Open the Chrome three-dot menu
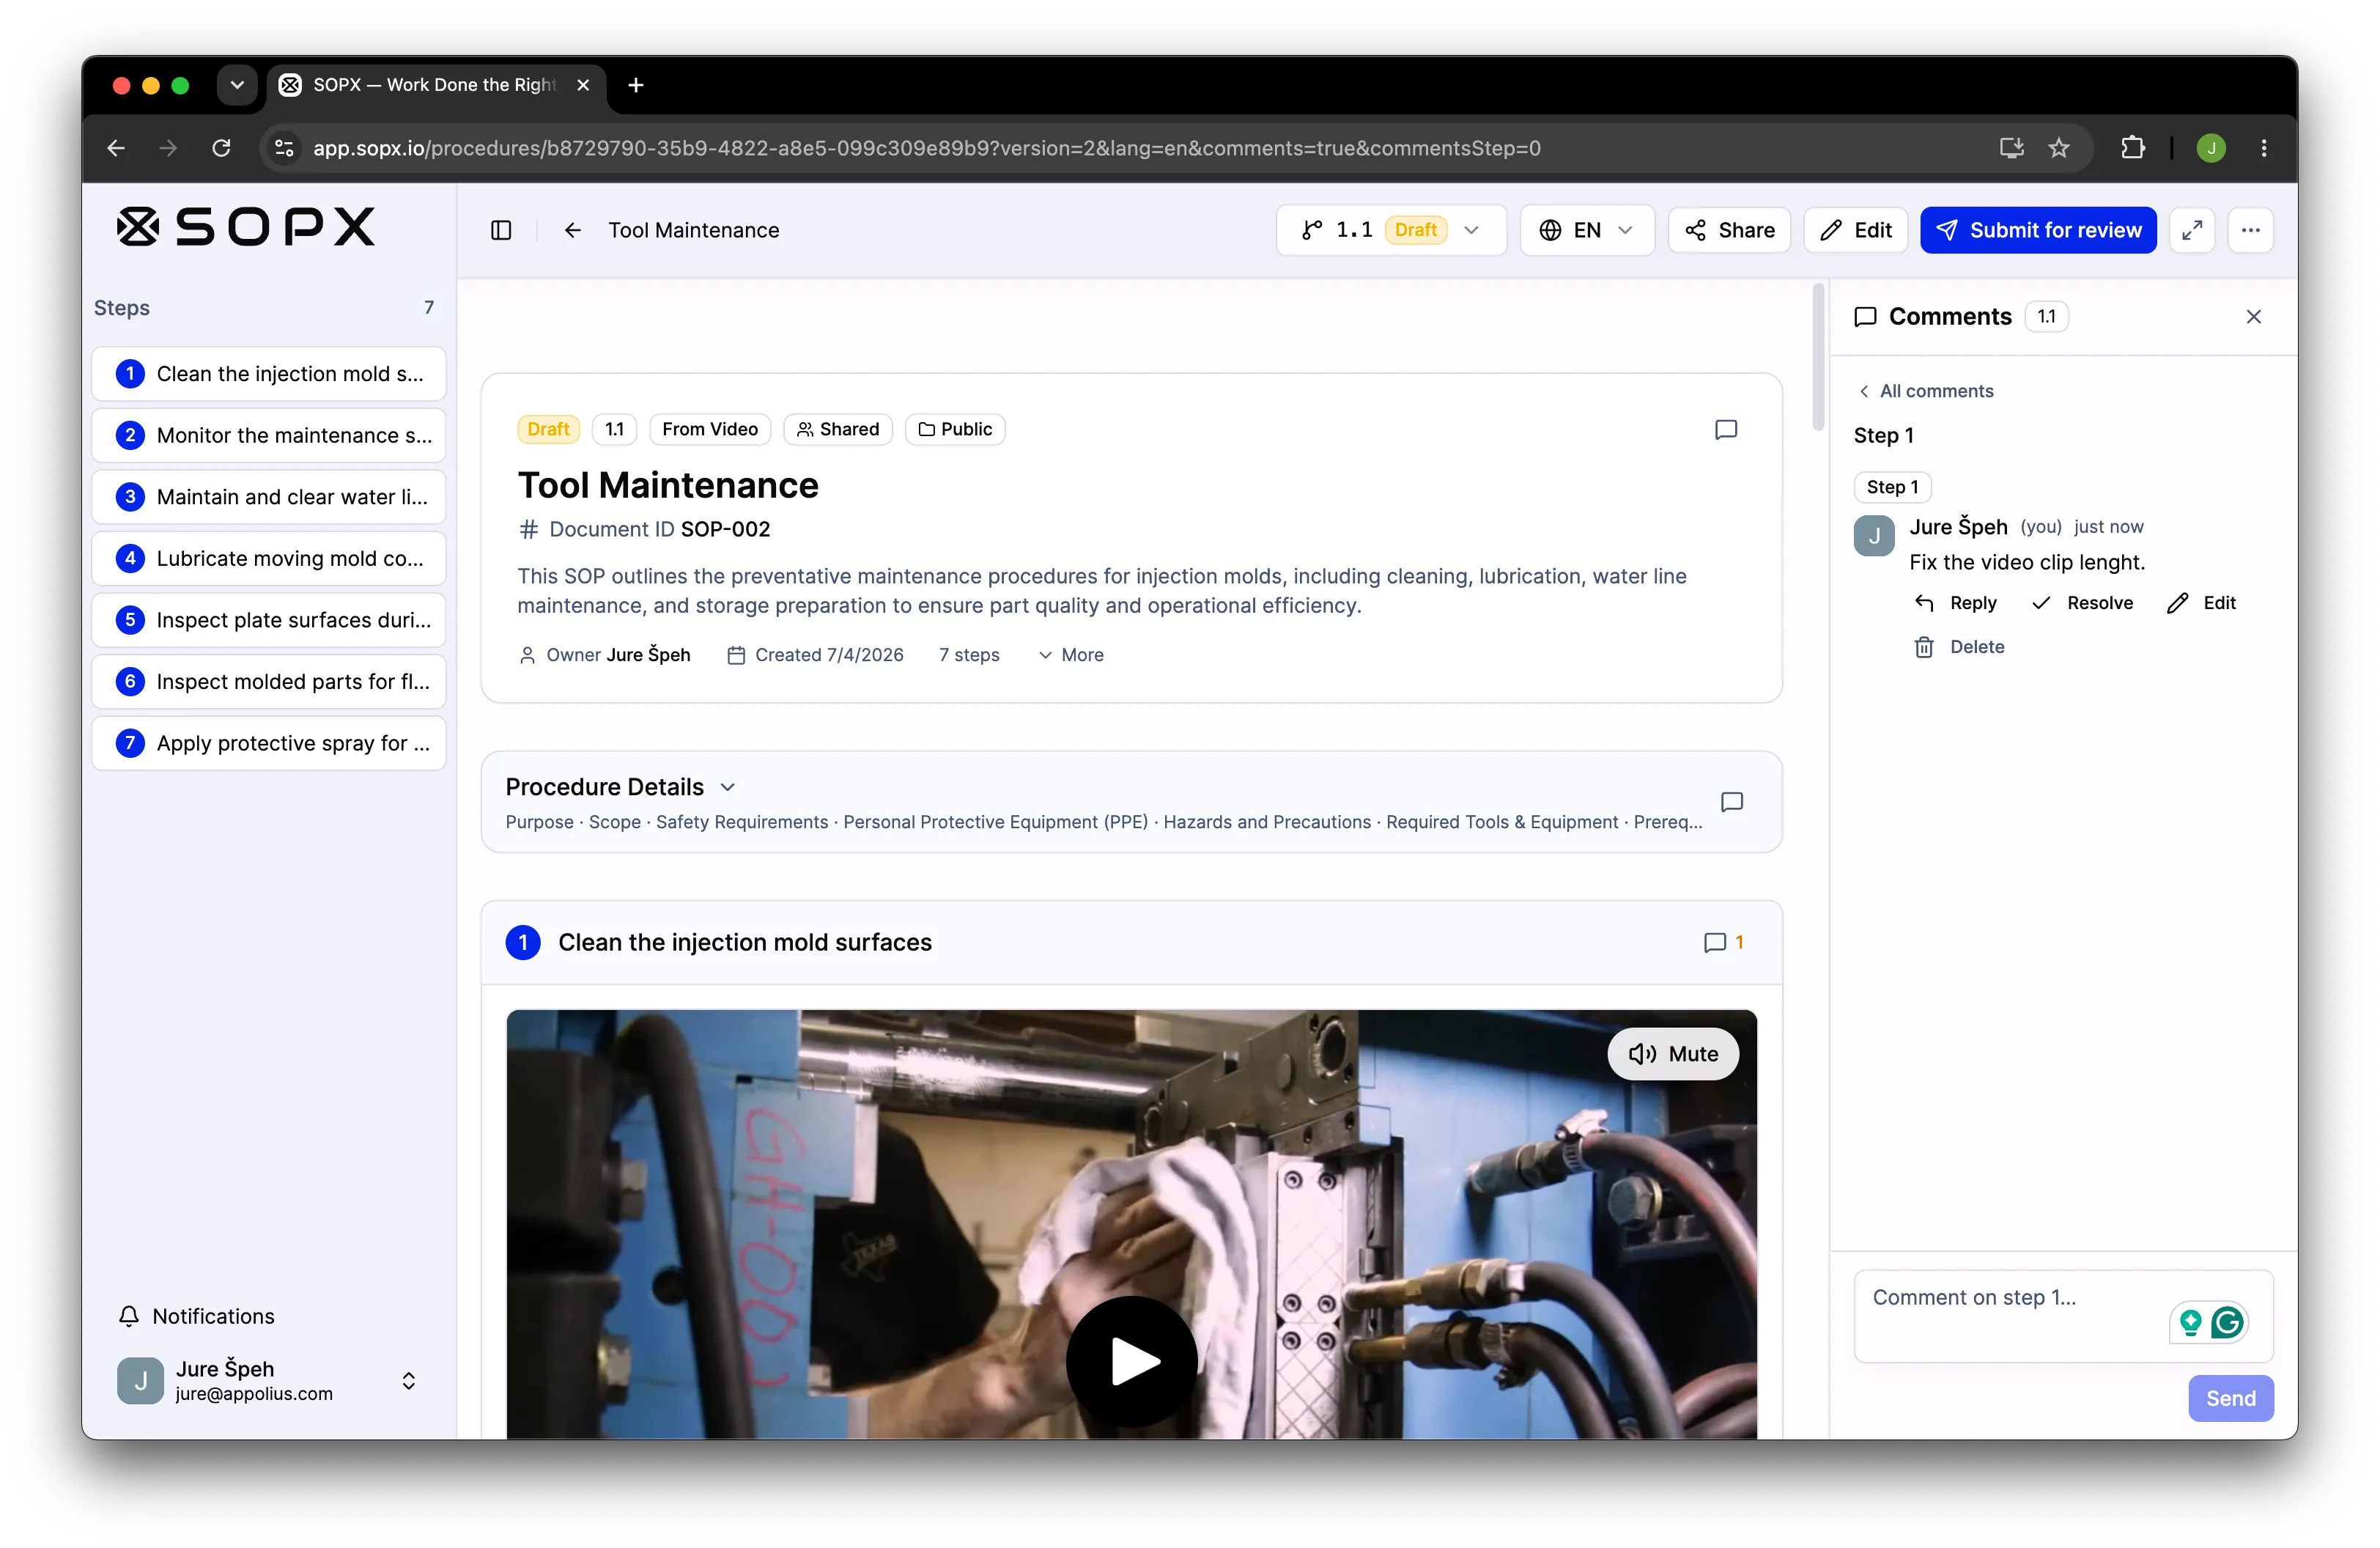The height and width of the screenshot is (1548, 2380). tap(2264, 148)
